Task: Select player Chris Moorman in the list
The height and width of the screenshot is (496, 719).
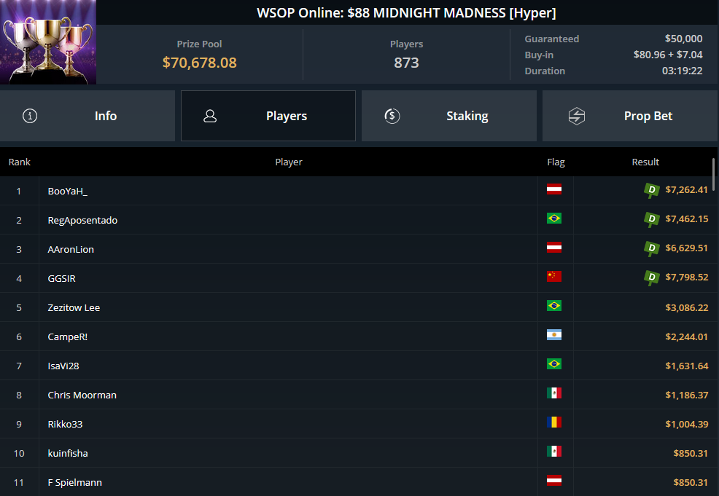Action: click(82, 395)
